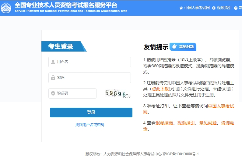Click the pointing hand icon on 常见问题 button
The width and height of the screenshot is (242, 158).
click(x=174, y=47)
